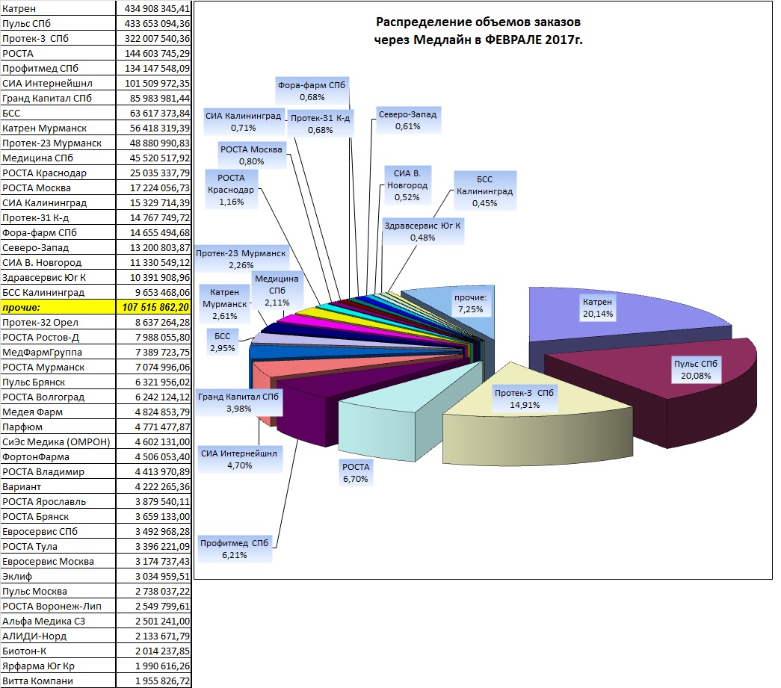Screen dimensions: 781x688
Task: Select the Протек-3 СПб 14,91% data label
Action: 525,399
